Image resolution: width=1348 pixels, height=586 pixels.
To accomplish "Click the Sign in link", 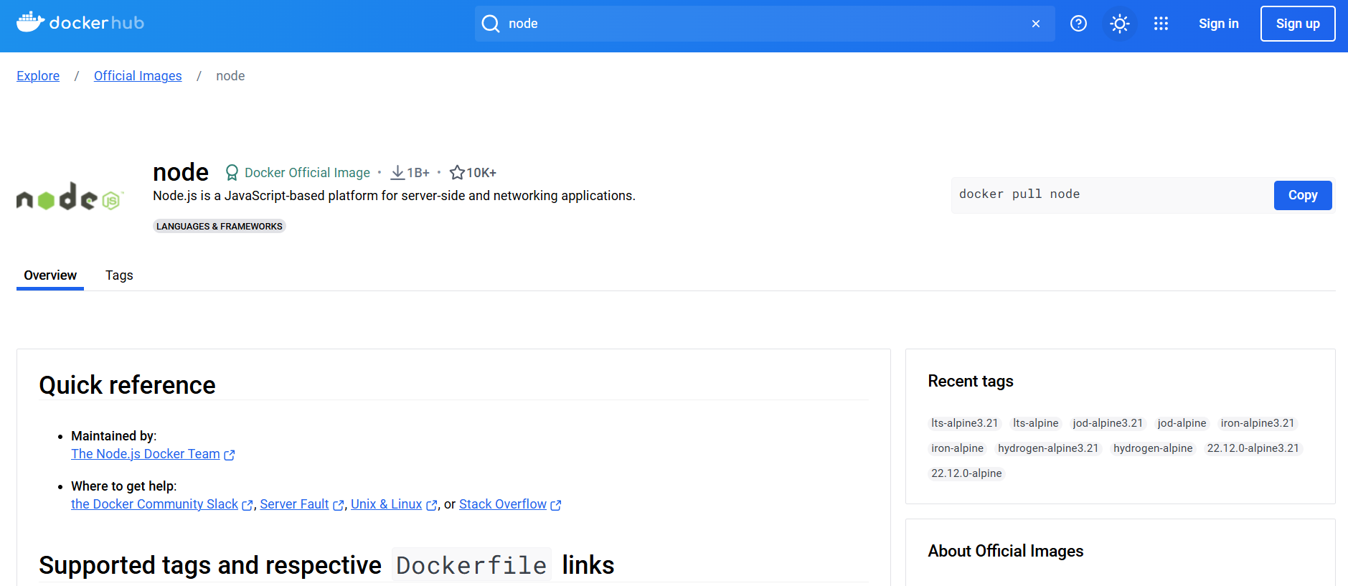I will (x=1219, y=24).
